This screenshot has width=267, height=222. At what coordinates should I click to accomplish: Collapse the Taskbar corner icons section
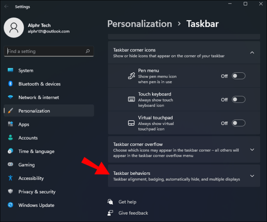[x=252, y=53]
